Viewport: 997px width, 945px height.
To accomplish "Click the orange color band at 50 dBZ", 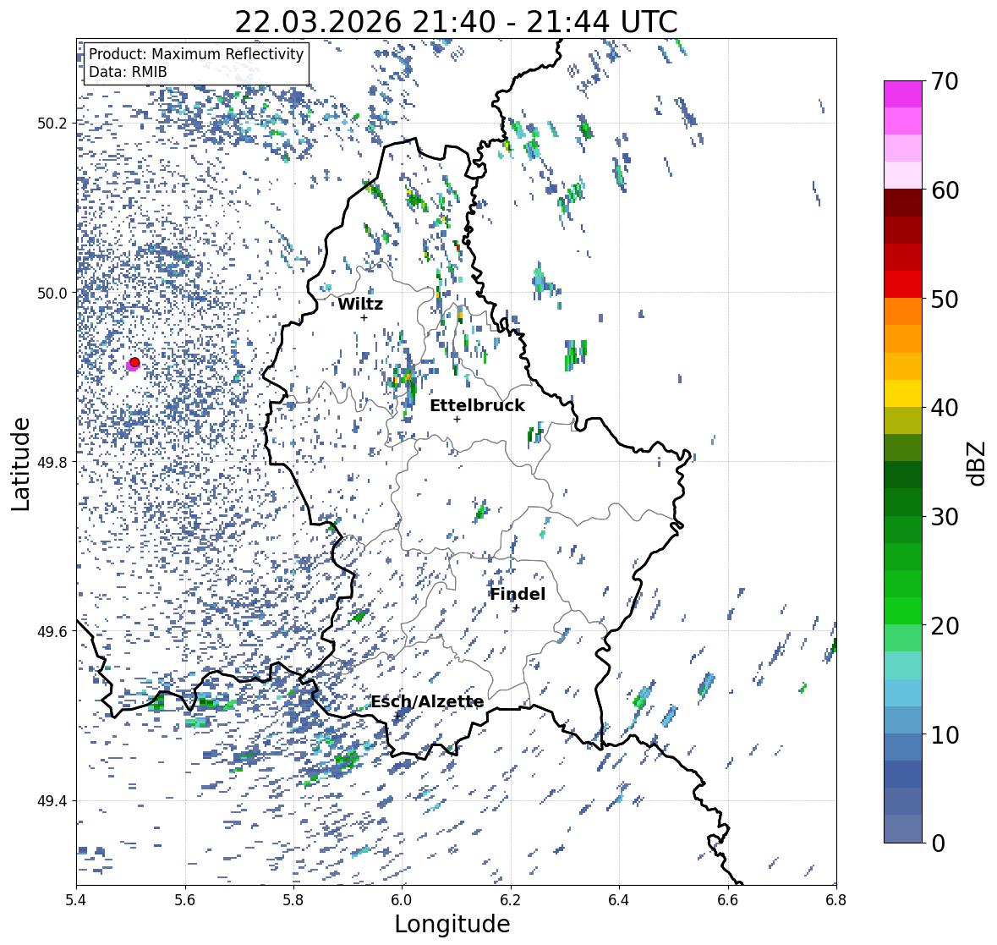I will pyautogui.click(x=903, y=311).
